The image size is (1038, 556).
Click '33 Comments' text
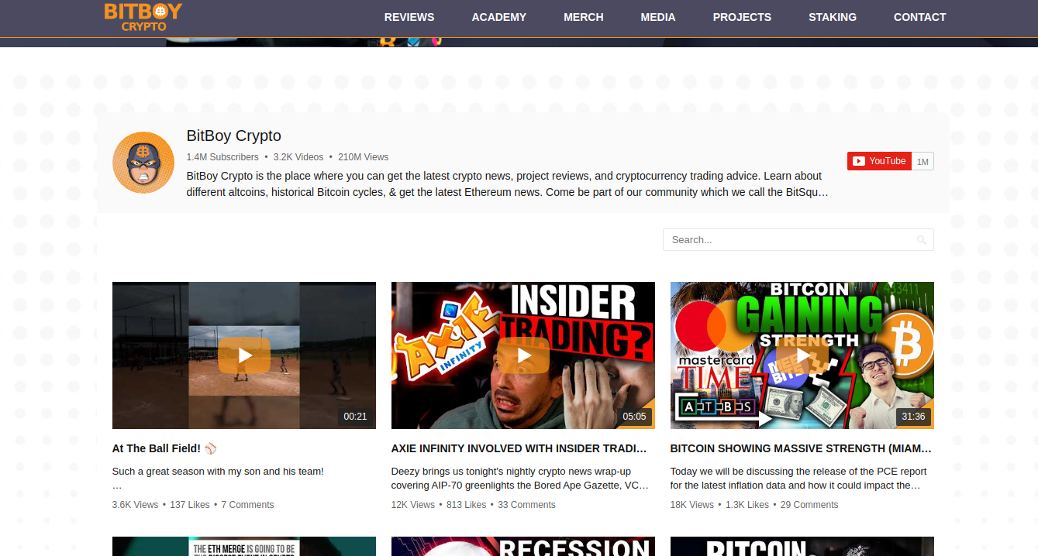click(x=527, y=505)
